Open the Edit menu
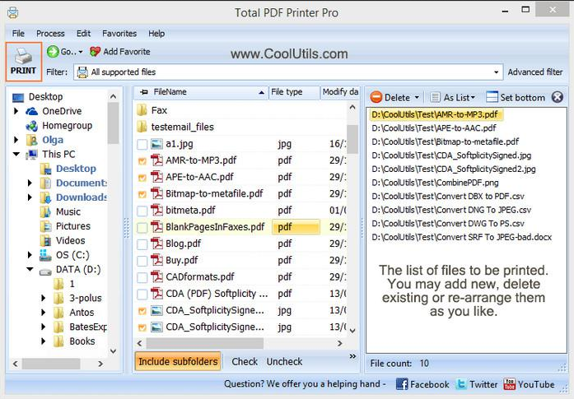This screenshot has width=574, height=399. click(x=83, y=33)
